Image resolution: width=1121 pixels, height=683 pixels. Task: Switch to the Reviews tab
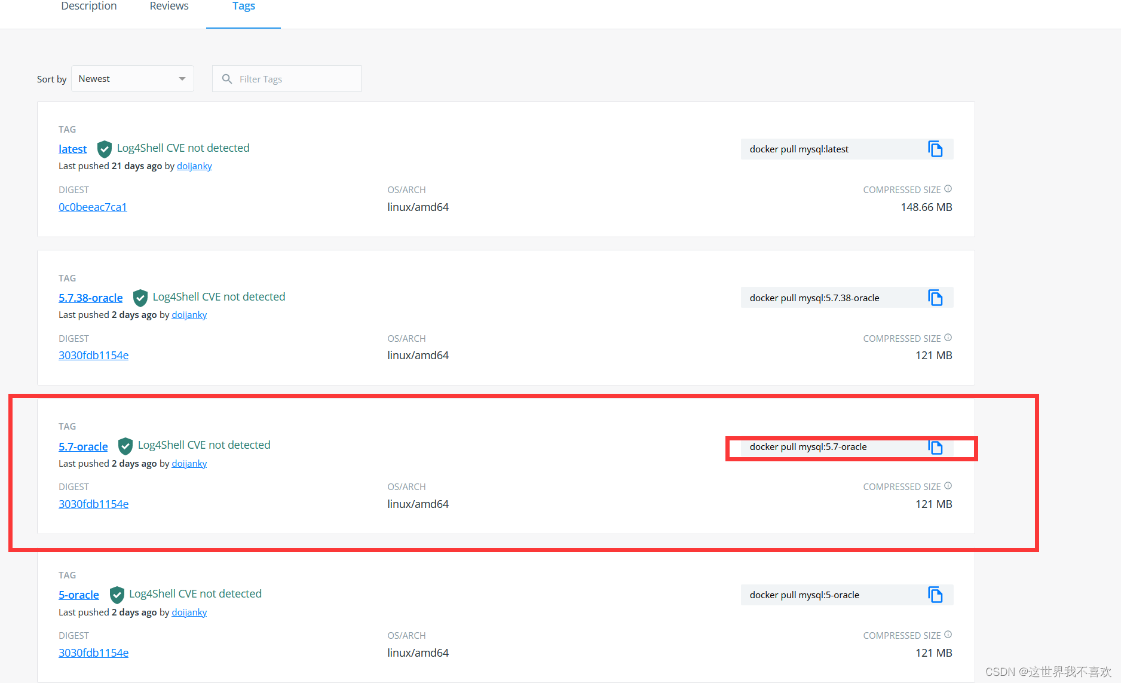(169, 6)
